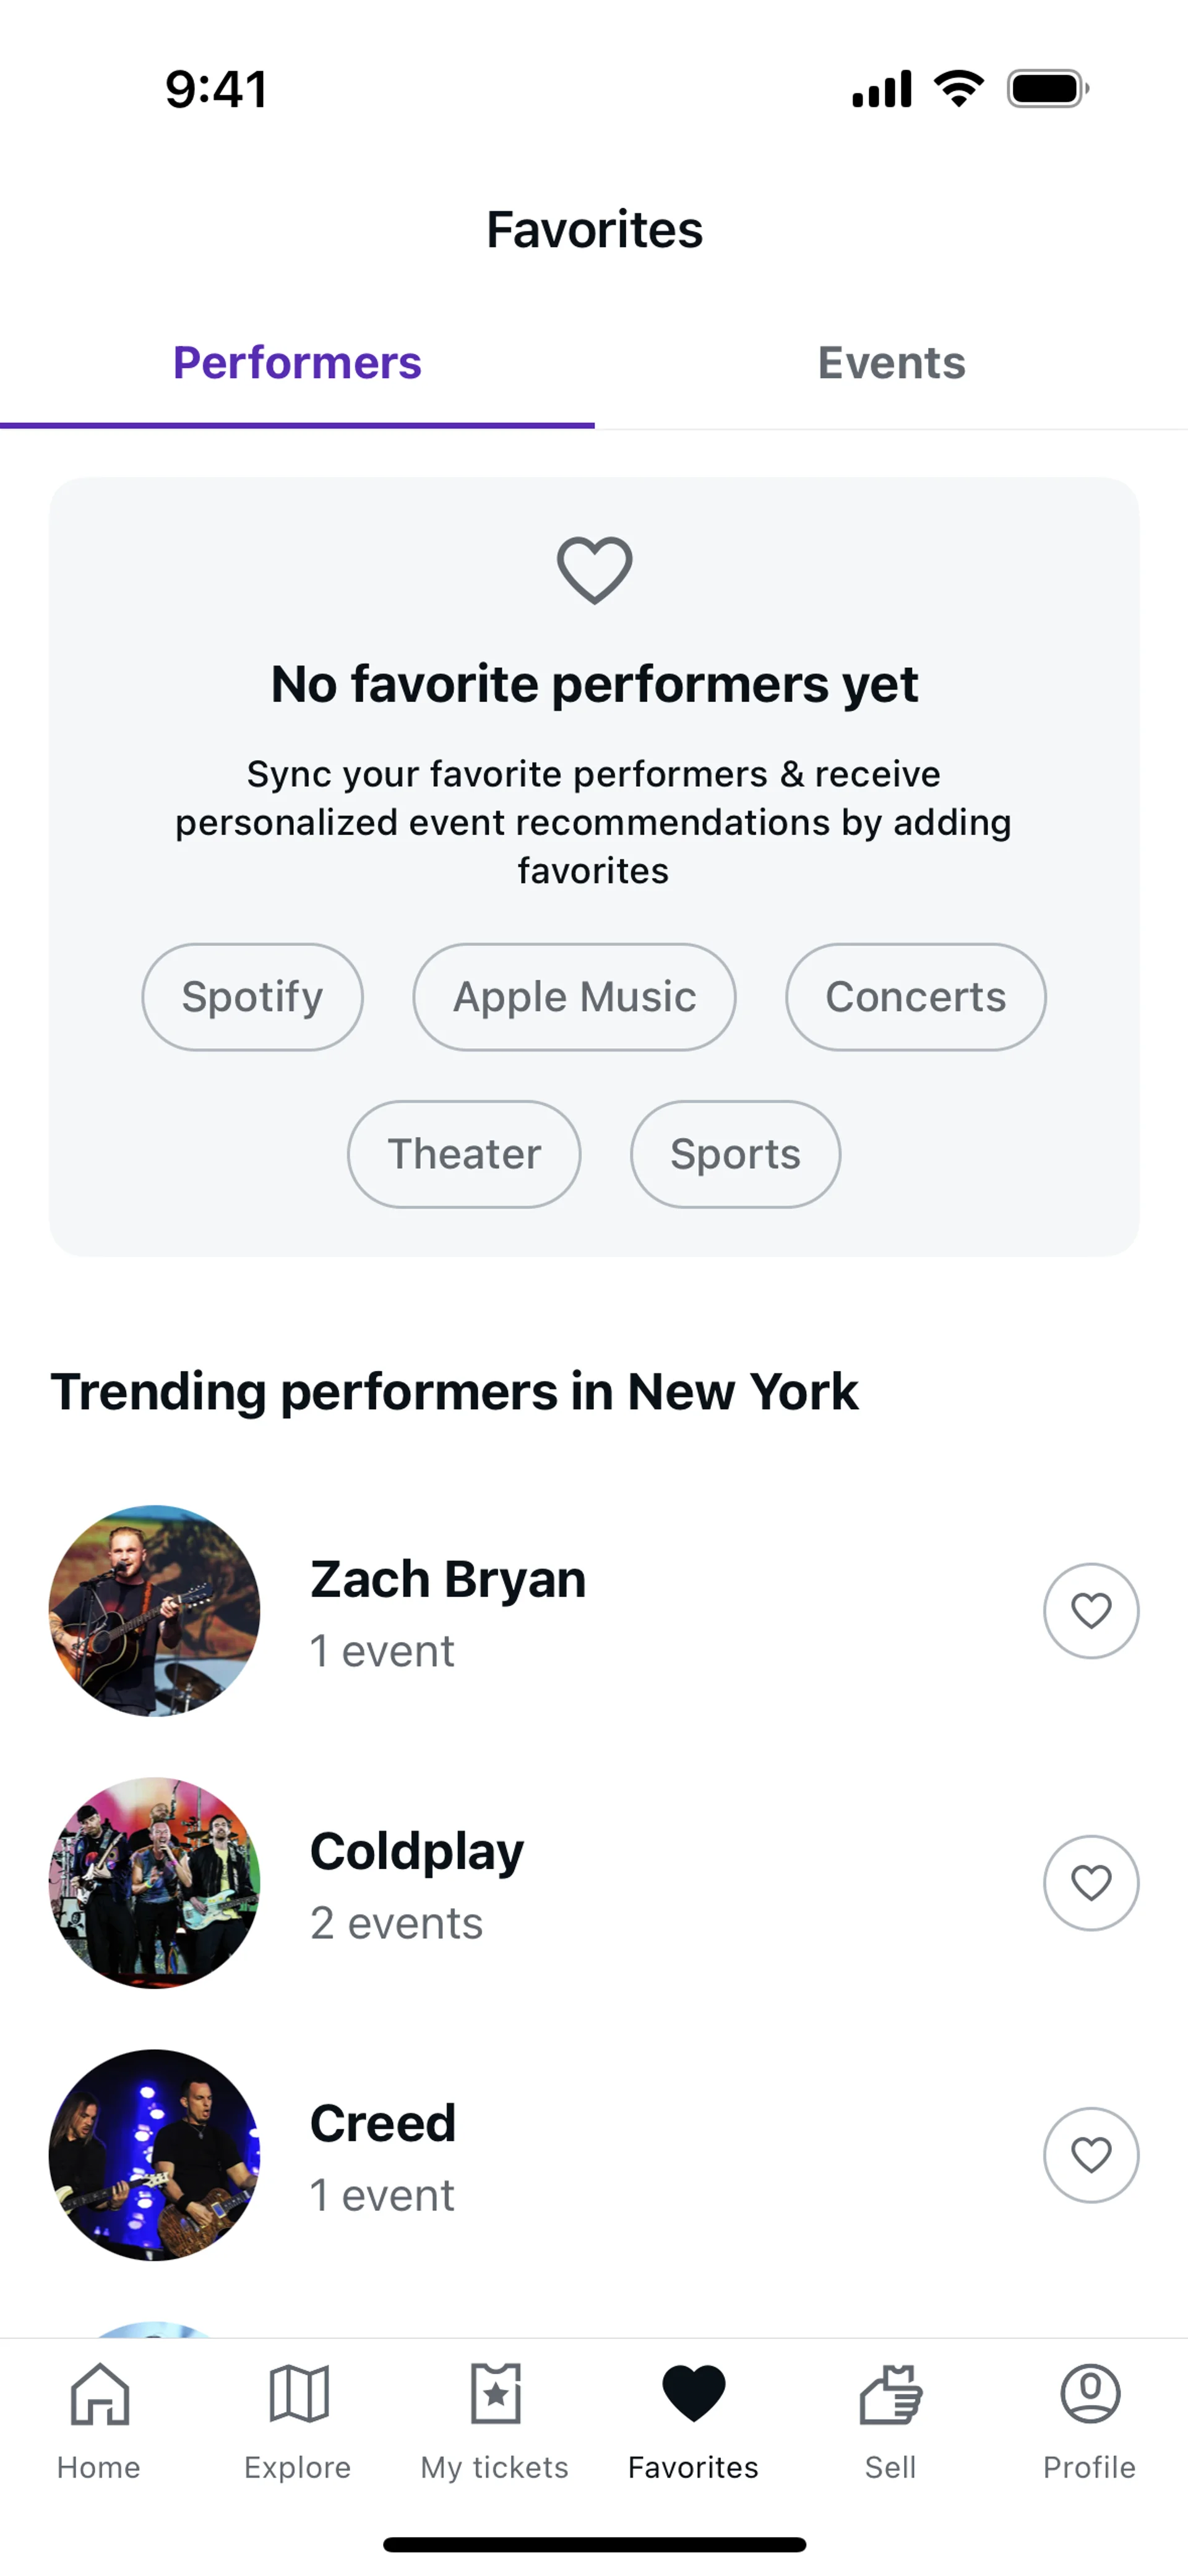
Task: Select the Sports chip
Action: click(735, 1154)
